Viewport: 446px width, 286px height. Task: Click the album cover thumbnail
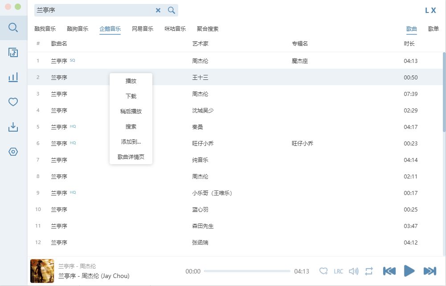[x=42, y=271]
